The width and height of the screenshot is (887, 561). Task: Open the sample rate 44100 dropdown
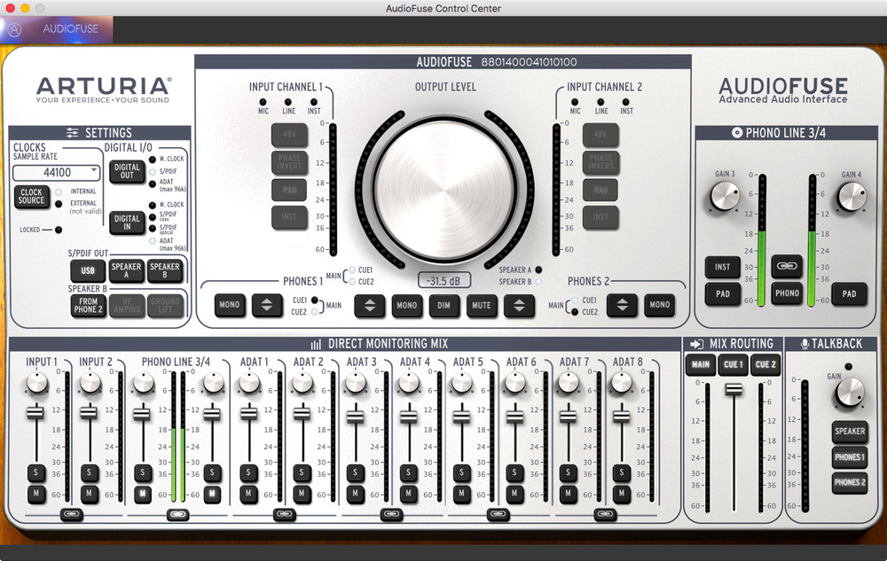56,172
